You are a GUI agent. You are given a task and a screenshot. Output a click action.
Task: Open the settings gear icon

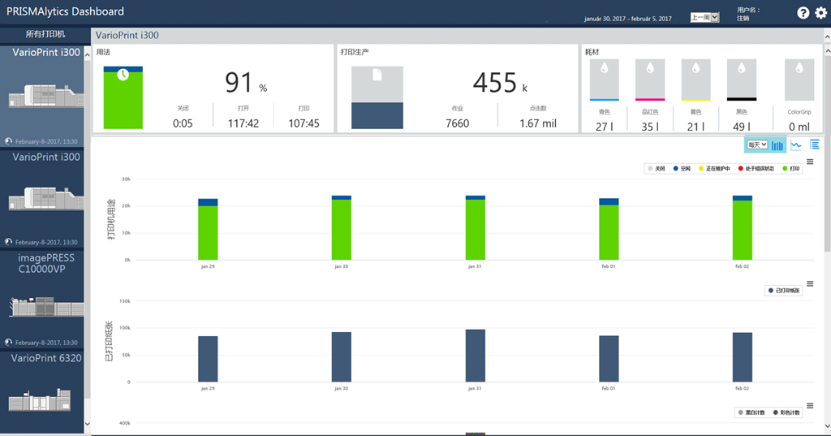tap(820, 13)
